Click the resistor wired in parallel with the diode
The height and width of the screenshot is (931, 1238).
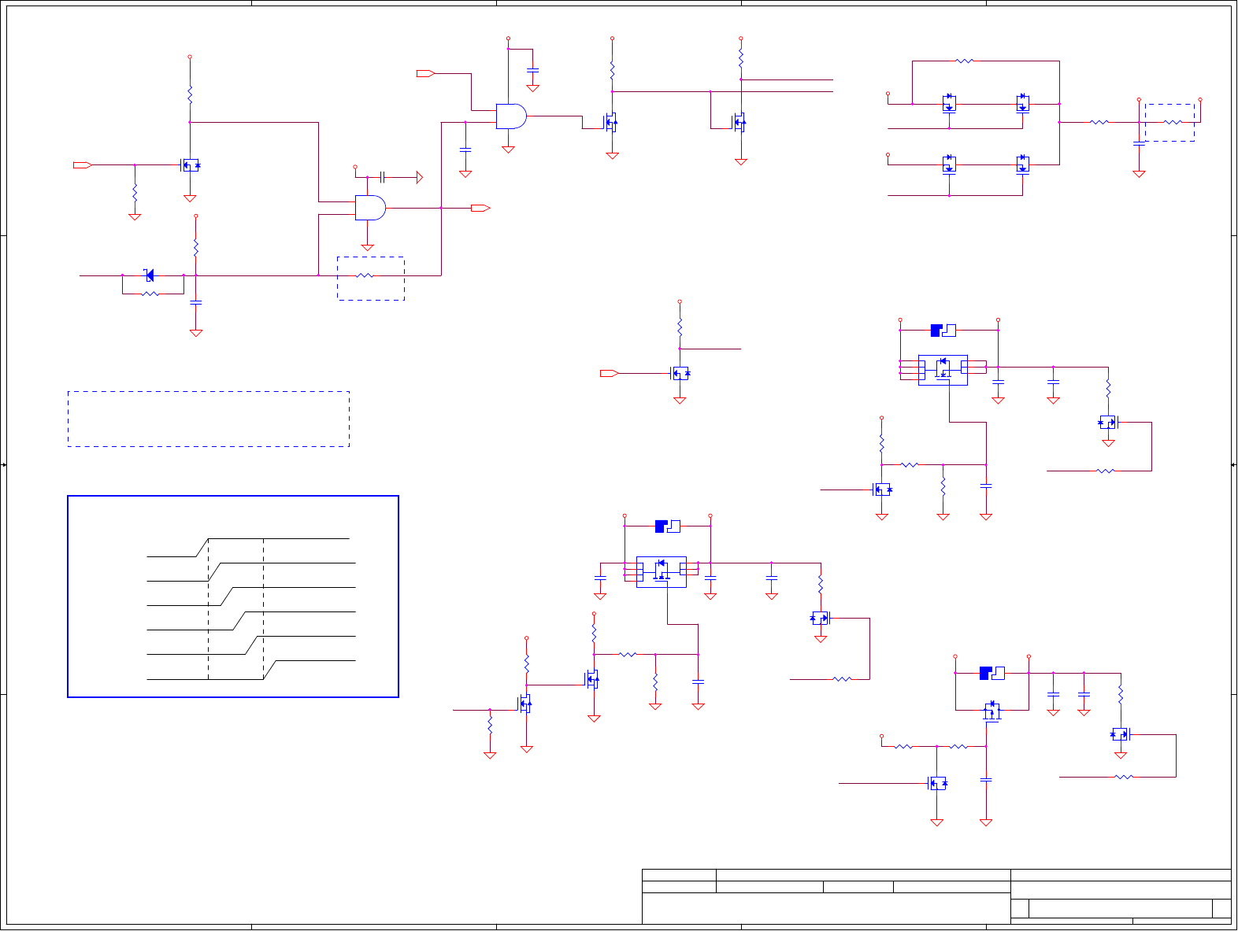click(x=150, y=294)
